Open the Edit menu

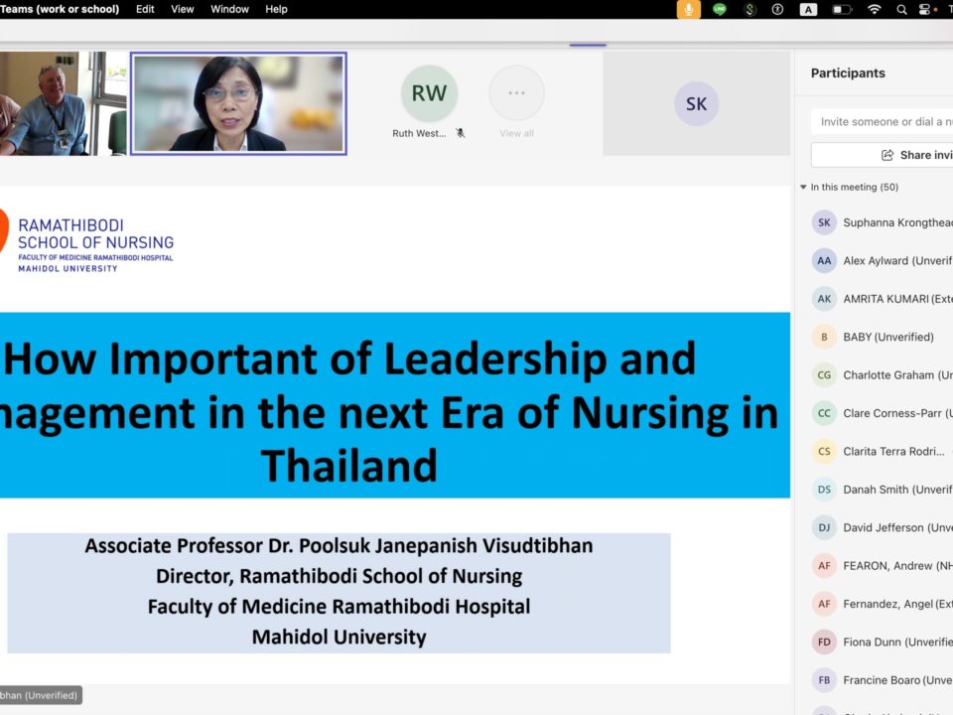pos(145,9)
